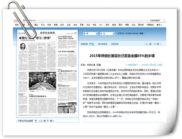The width and height of the screenshot is (182, 139).
Task: Click the 云南 article headline in the preview
Action: coord(66,51)
